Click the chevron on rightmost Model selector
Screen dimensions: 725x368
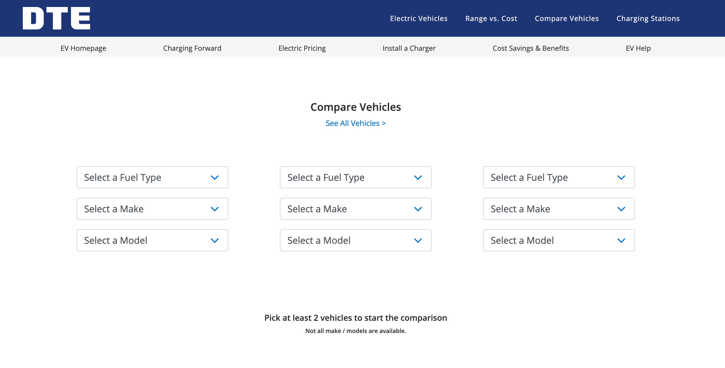[x=621, y=240]
